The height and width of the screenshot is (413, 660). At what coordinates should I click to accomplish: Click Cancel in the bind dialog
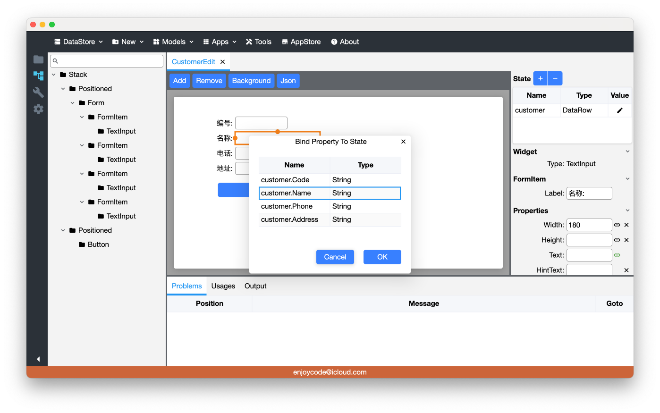pos(335,257)
